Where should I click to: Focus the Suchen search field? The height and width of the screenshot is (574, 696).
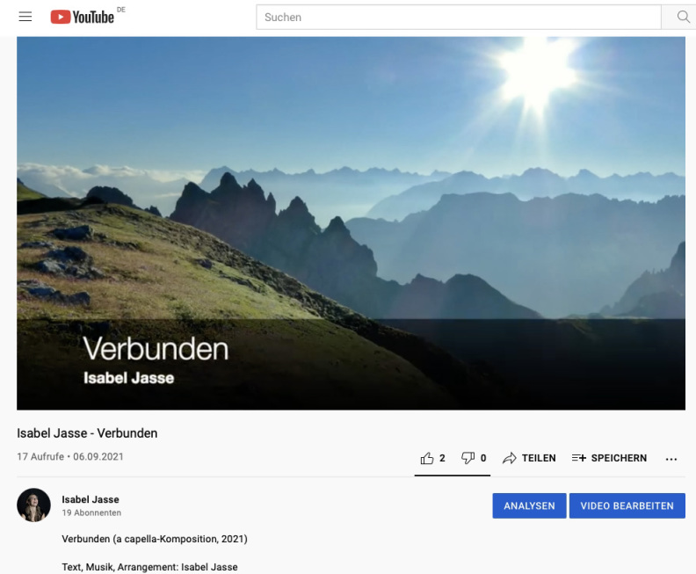pyautogui.click(x=457, y=17)
